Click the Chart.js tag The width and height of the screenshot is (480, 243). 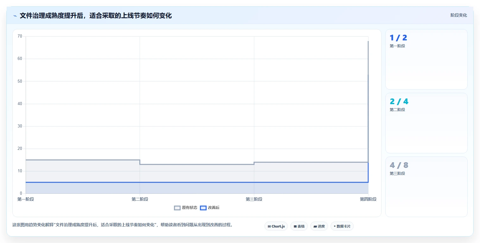click(x=276, y=226)
